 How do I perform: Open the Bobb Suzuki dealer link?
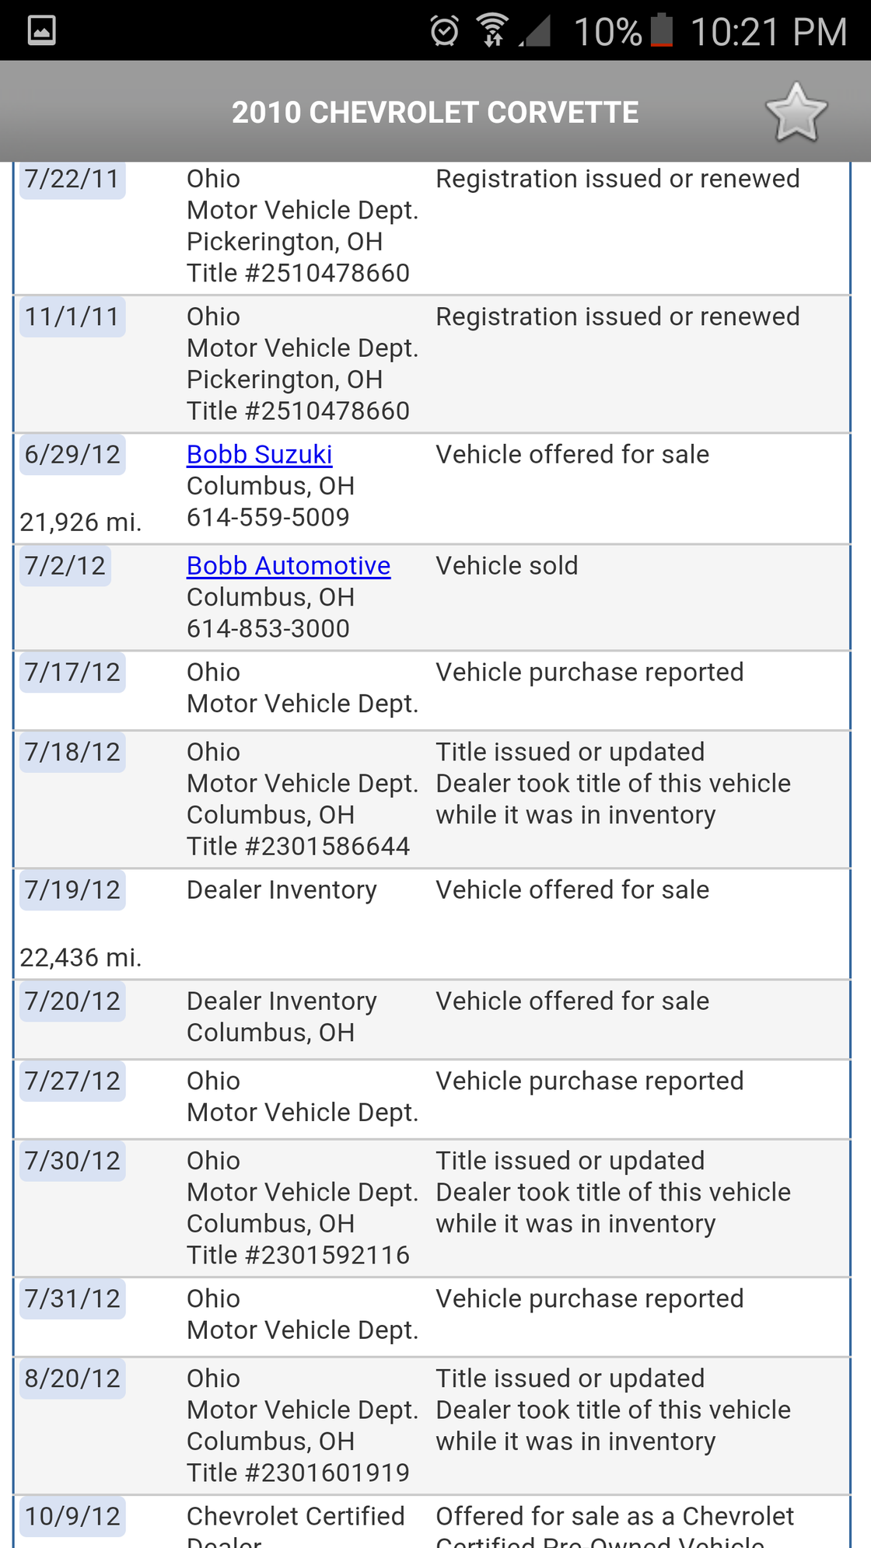coord(259,454)
